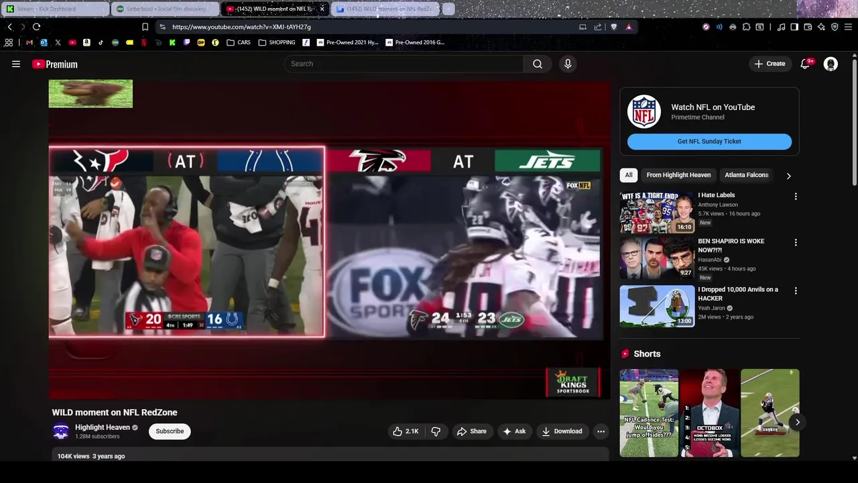Open YouTube notifications bell
This screenshot has height=483, width=858.
coord(806,64)
